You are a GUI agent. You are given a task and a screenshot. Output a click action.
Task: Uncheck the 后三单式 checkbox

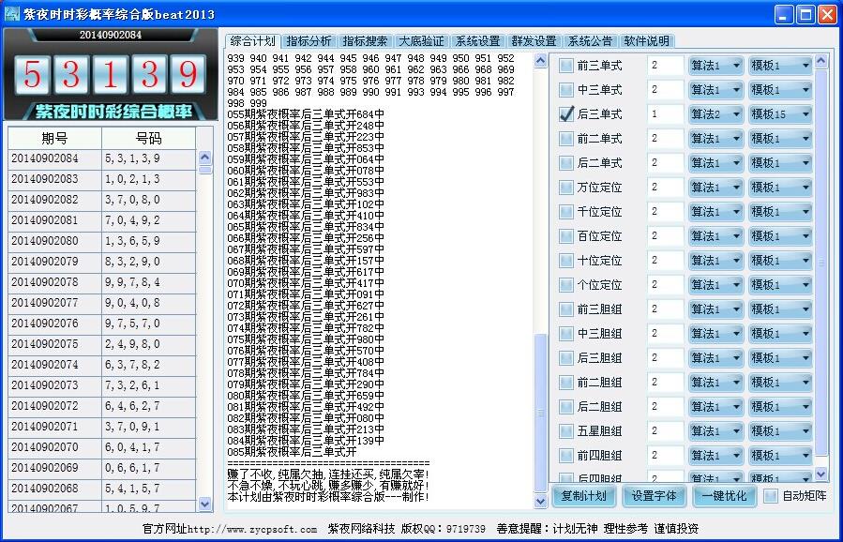click(566, 114)
